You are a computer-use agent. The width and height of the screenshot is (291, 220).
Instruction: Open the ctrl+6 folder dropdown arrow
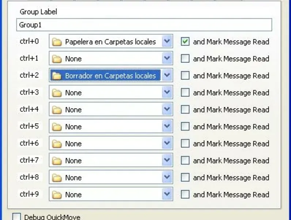pos(167,144)
